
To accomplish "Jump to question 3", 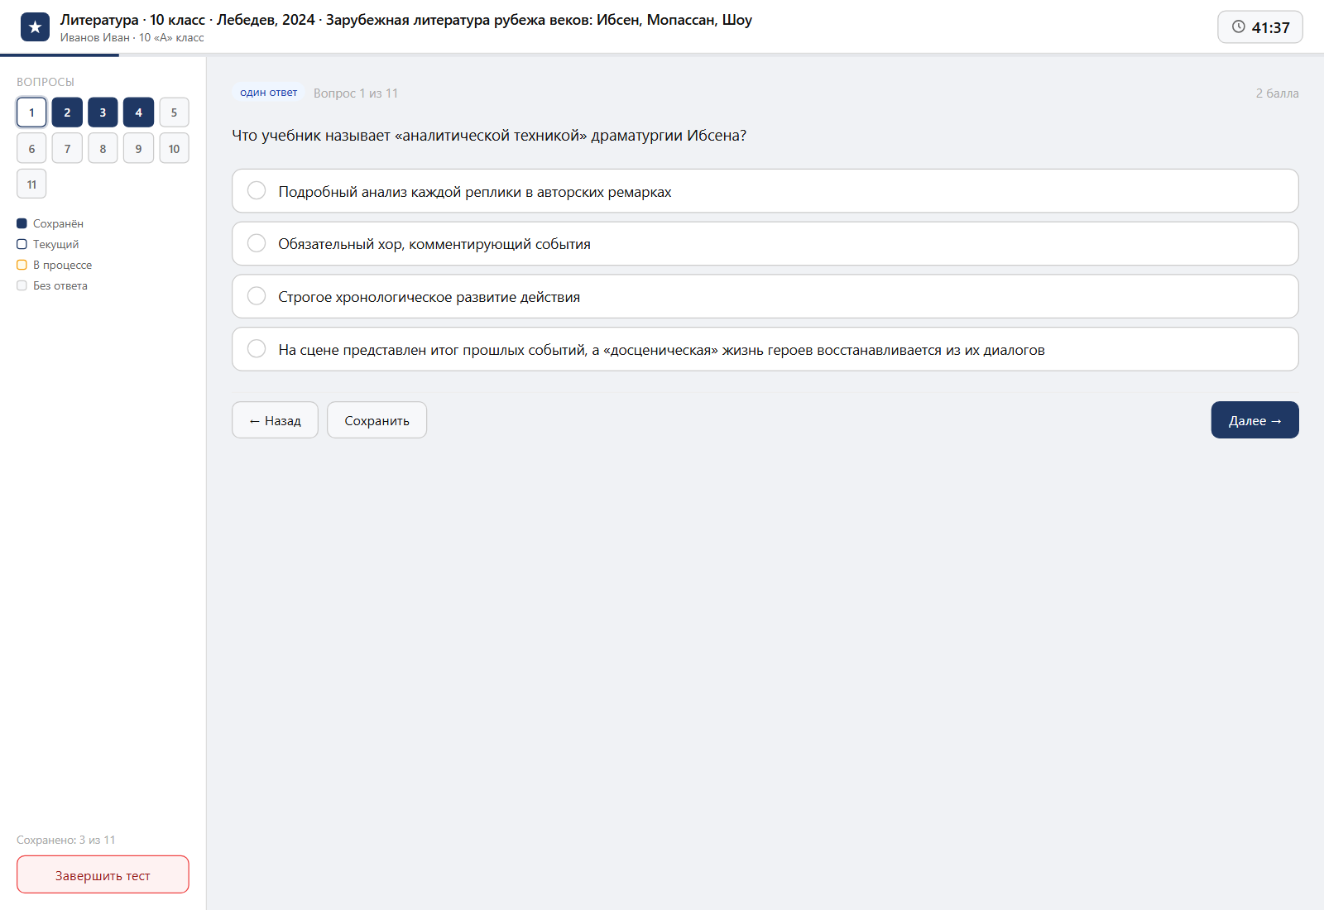I will tap(103, 113).
